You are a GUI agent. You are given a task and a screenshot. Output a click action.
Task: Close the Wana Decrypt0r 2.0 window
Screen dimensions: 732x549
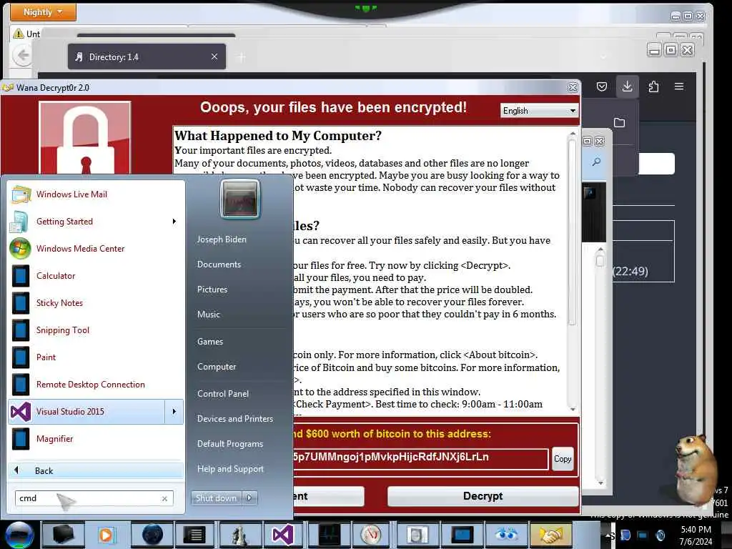[x=573, y=88]
